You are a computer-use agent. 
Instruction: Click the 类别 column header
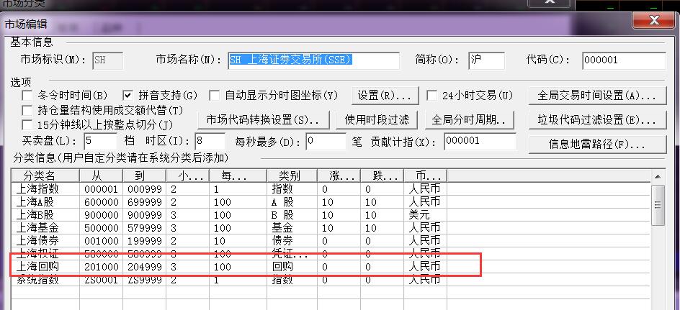291,175
